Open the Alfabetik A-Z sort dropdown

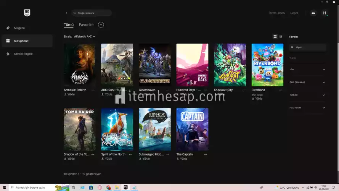[x=84, y=37]
